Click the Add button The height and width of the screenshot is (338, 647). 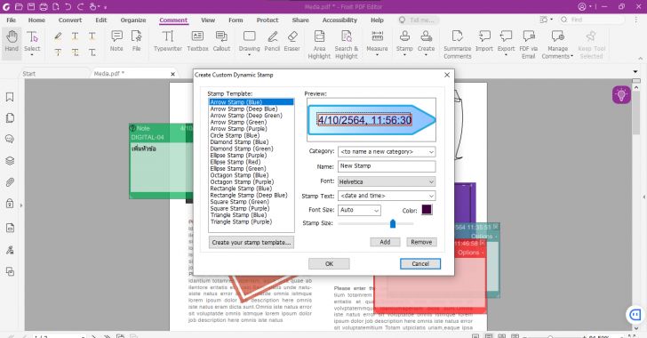(x=385, y=242)
